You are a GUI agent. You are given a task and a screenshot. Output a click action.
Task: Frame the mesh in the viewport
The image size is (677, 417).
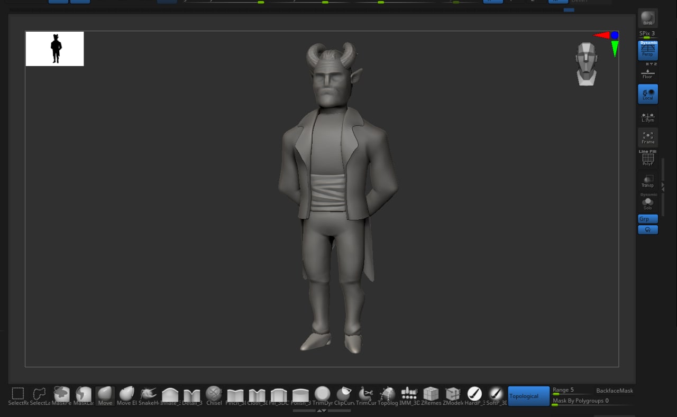(647, 137)
